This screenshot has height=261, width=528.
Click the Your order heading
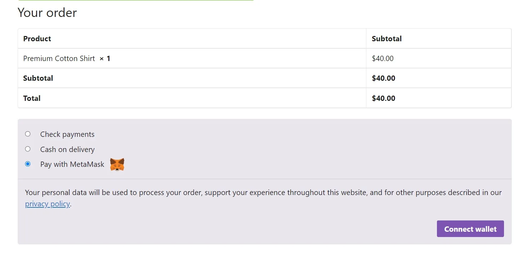tap(47, 13)
